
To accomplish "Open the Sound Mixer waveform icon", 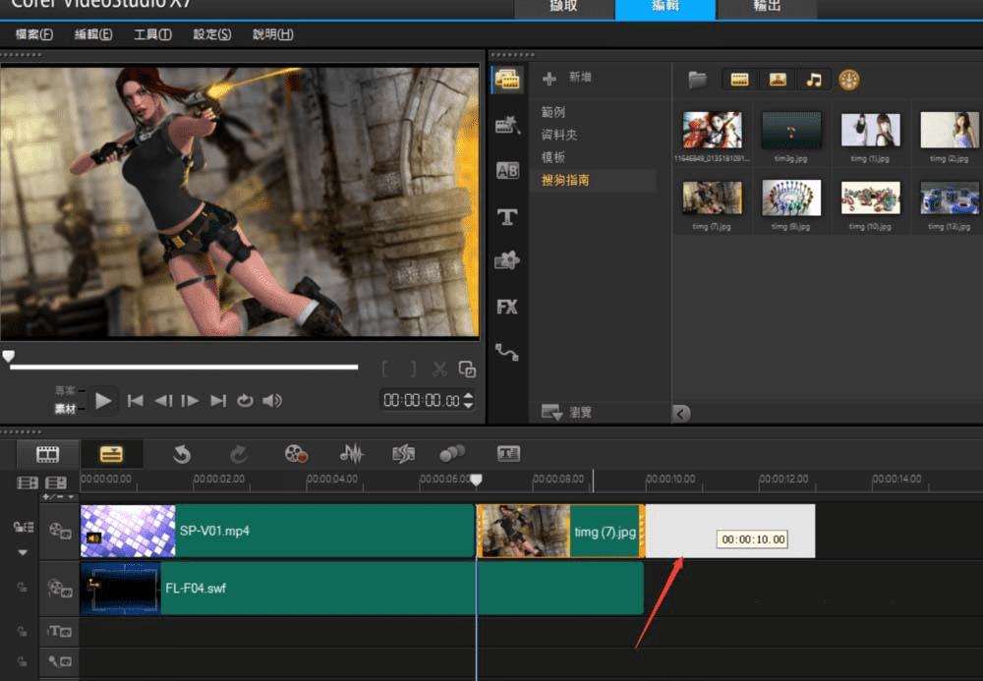I will click(351, 453).
